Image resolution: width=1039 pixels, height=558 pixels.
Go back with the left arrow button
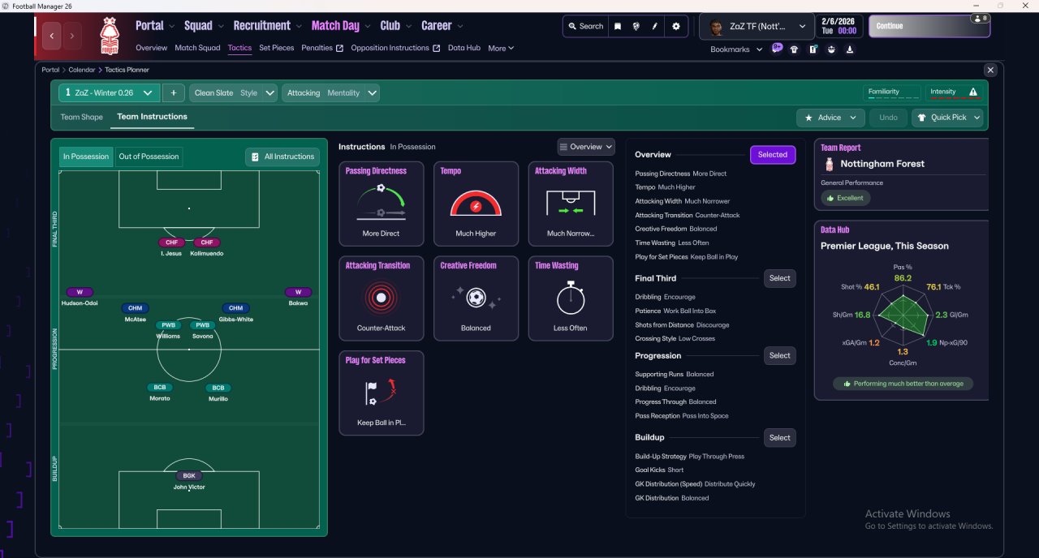[x=53, y=36]
